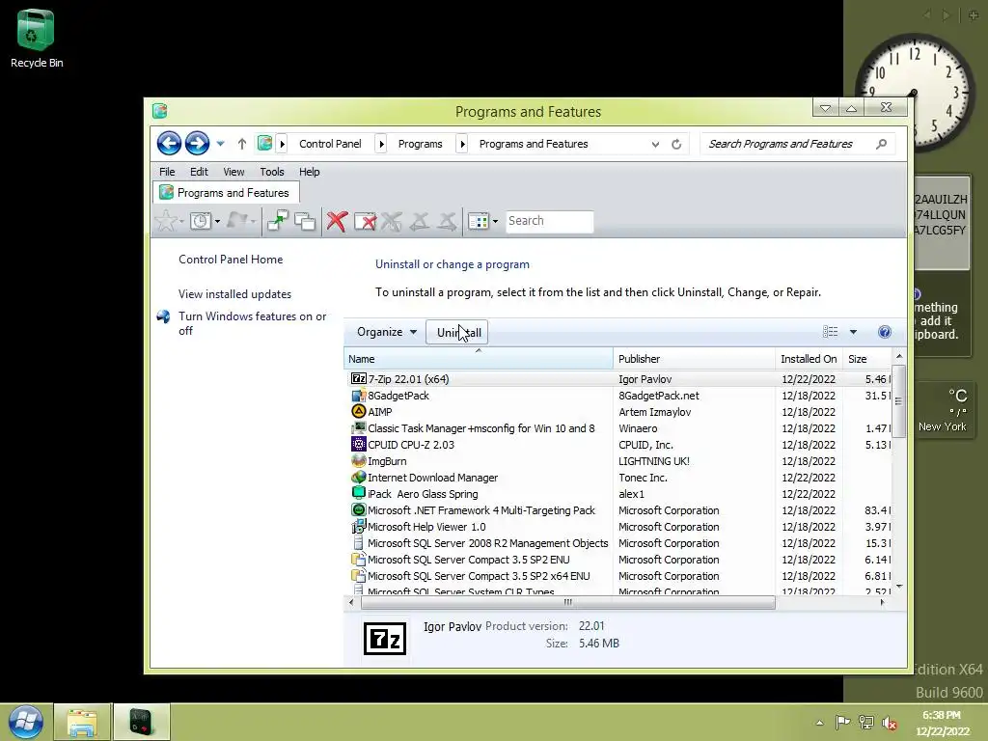The width and height of the screenshot is (988, 741).
Task: Show hidden system tray icons
Action: pyautogui.click(x=819, y=723)
